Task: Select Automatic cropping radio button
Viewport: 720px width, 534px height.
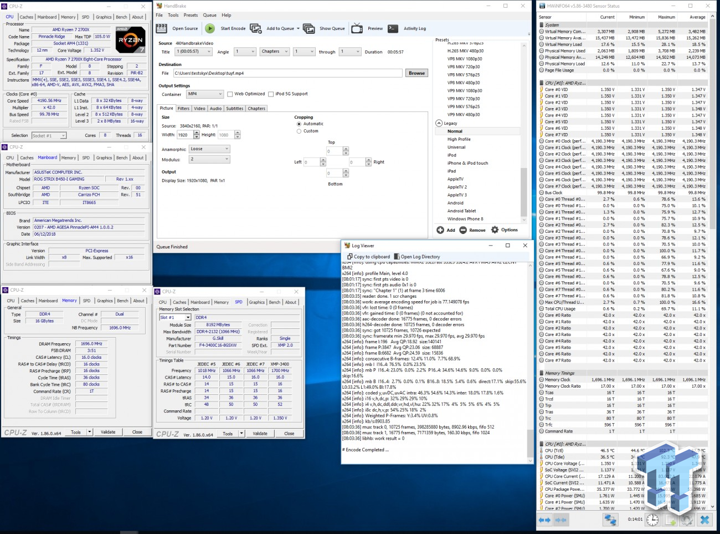Action: (299, 124)
